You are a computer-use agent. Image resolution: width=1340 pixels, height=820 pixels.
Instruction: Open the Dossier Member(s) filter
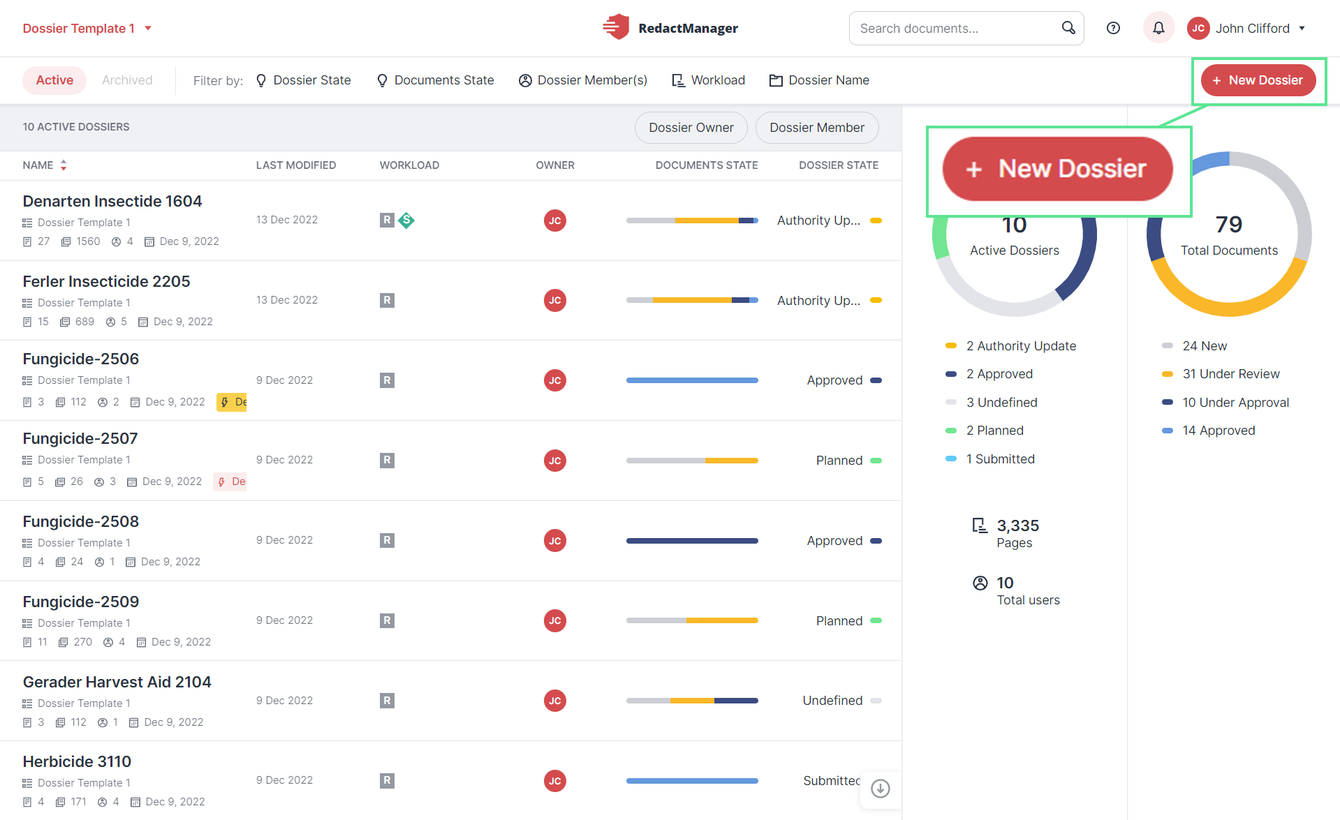[583, 80]
